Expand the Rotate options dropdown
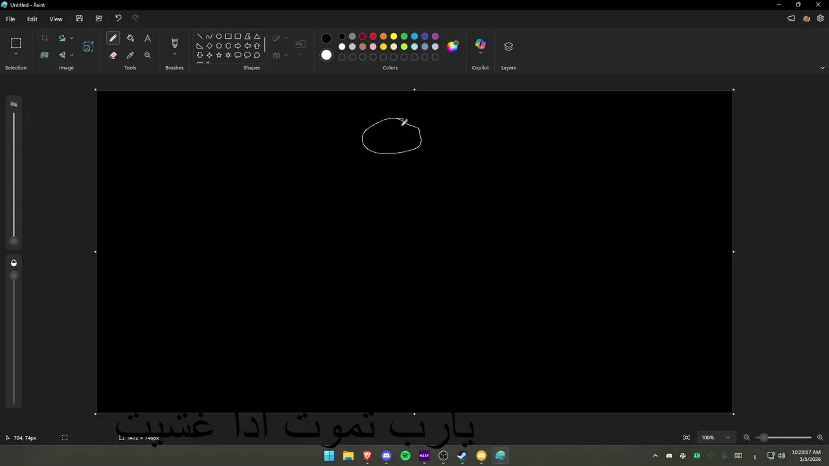This screenshot has height=466, width=829. pos(71,38)
